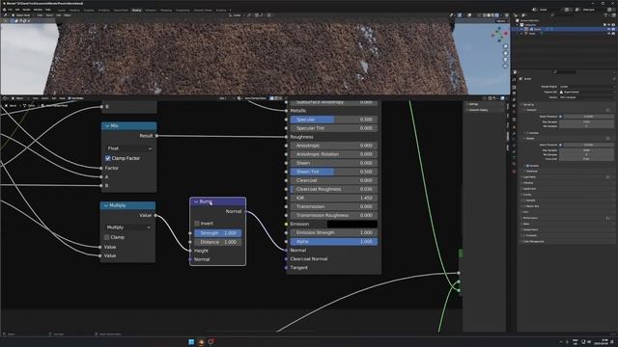Image resolution: width=618 pixels, height=347 pixels.
Task: Open the Multiply operation dropdown
Action: click(128, 227)
